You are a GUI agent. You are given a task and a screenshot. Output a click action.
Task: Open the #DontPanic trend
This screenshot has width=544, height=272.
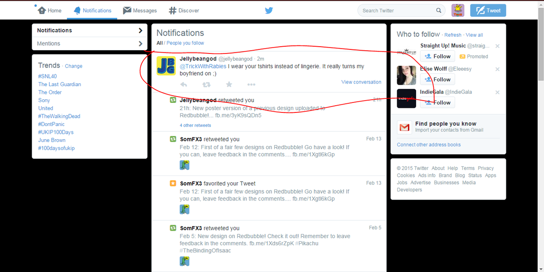(52, 124)
